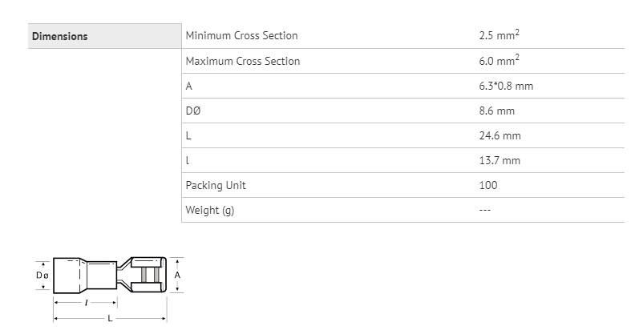The width and height of the screenshot is (639, 330).
Task: Click the A dimension marker in diagram
Action: (177, 275)
